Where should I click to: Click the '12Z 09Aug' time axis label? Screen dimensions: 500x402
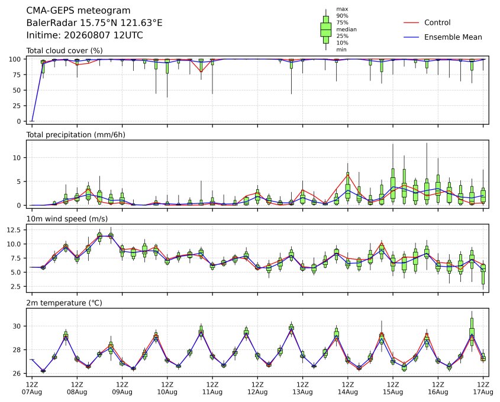tap(122, 388)
